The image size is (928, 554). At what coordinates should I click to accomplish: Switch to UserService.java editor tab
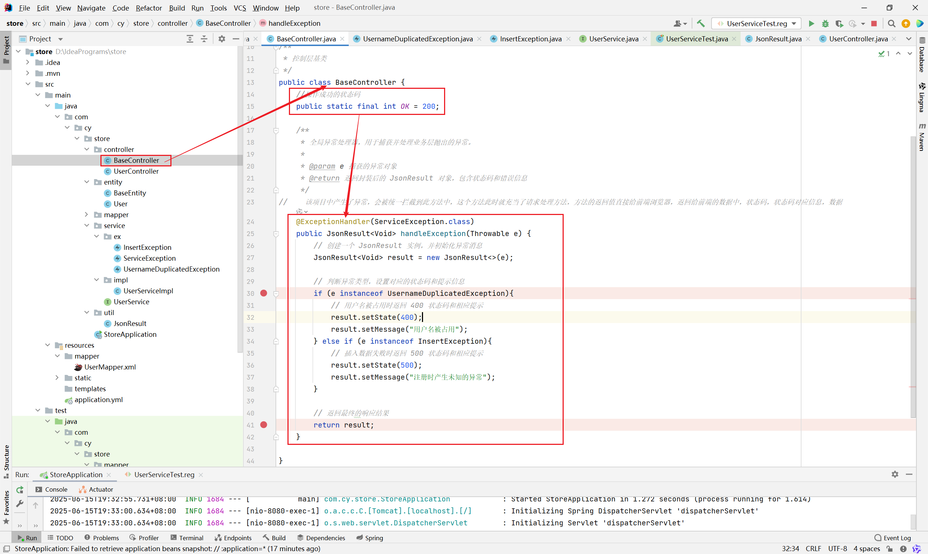click(x=613, y=39)
